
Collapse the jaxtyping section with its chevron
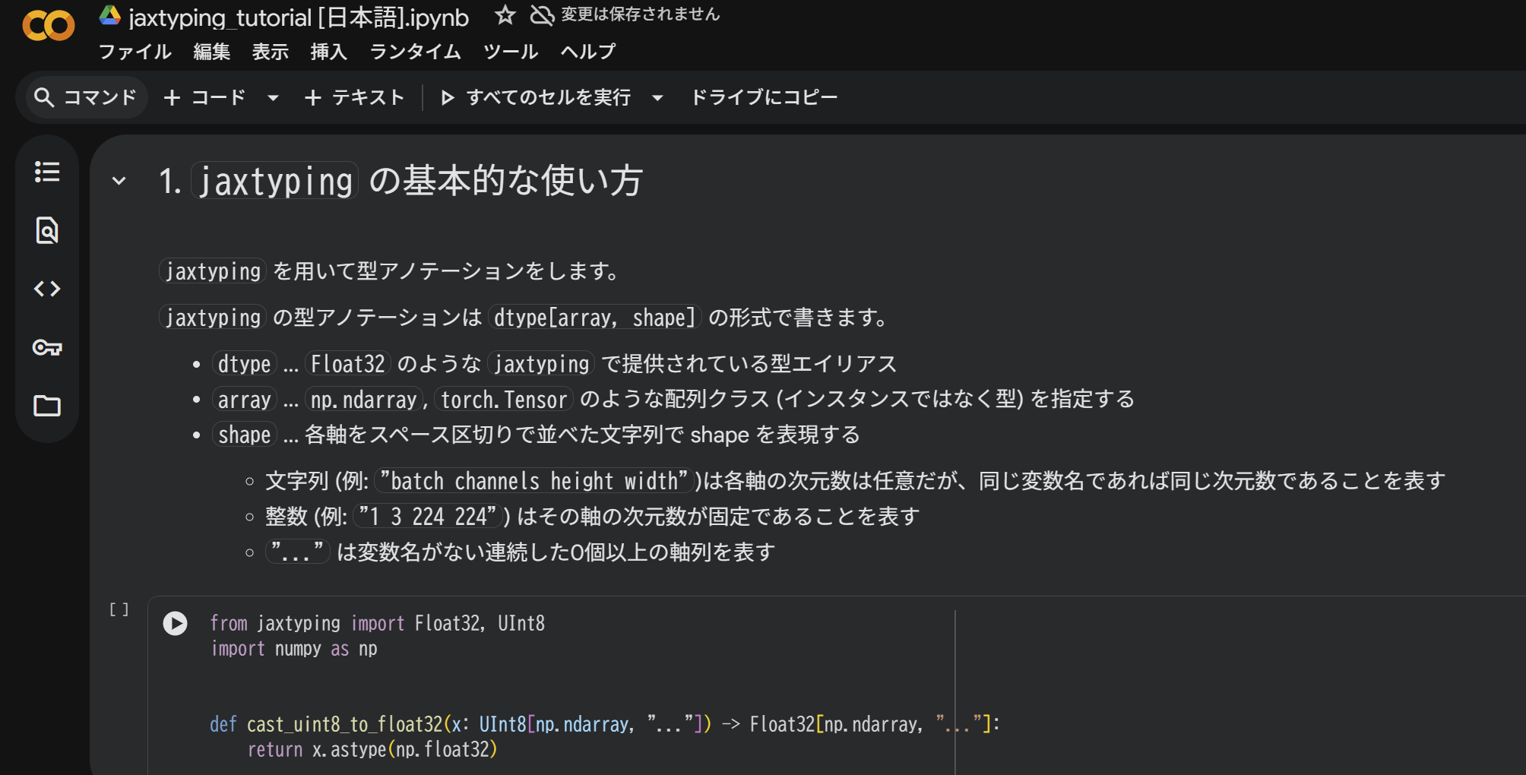(x=118, y=181)
